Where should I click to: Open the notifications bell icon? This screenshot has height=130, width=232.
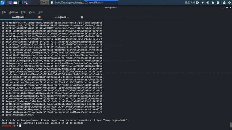click(213, 3)
